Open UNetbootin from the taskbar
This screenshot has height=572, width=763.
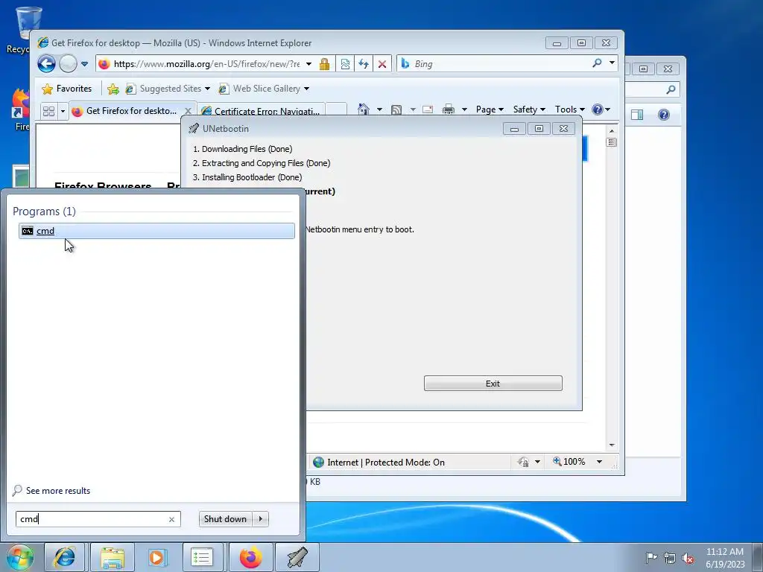click(297, 557)
